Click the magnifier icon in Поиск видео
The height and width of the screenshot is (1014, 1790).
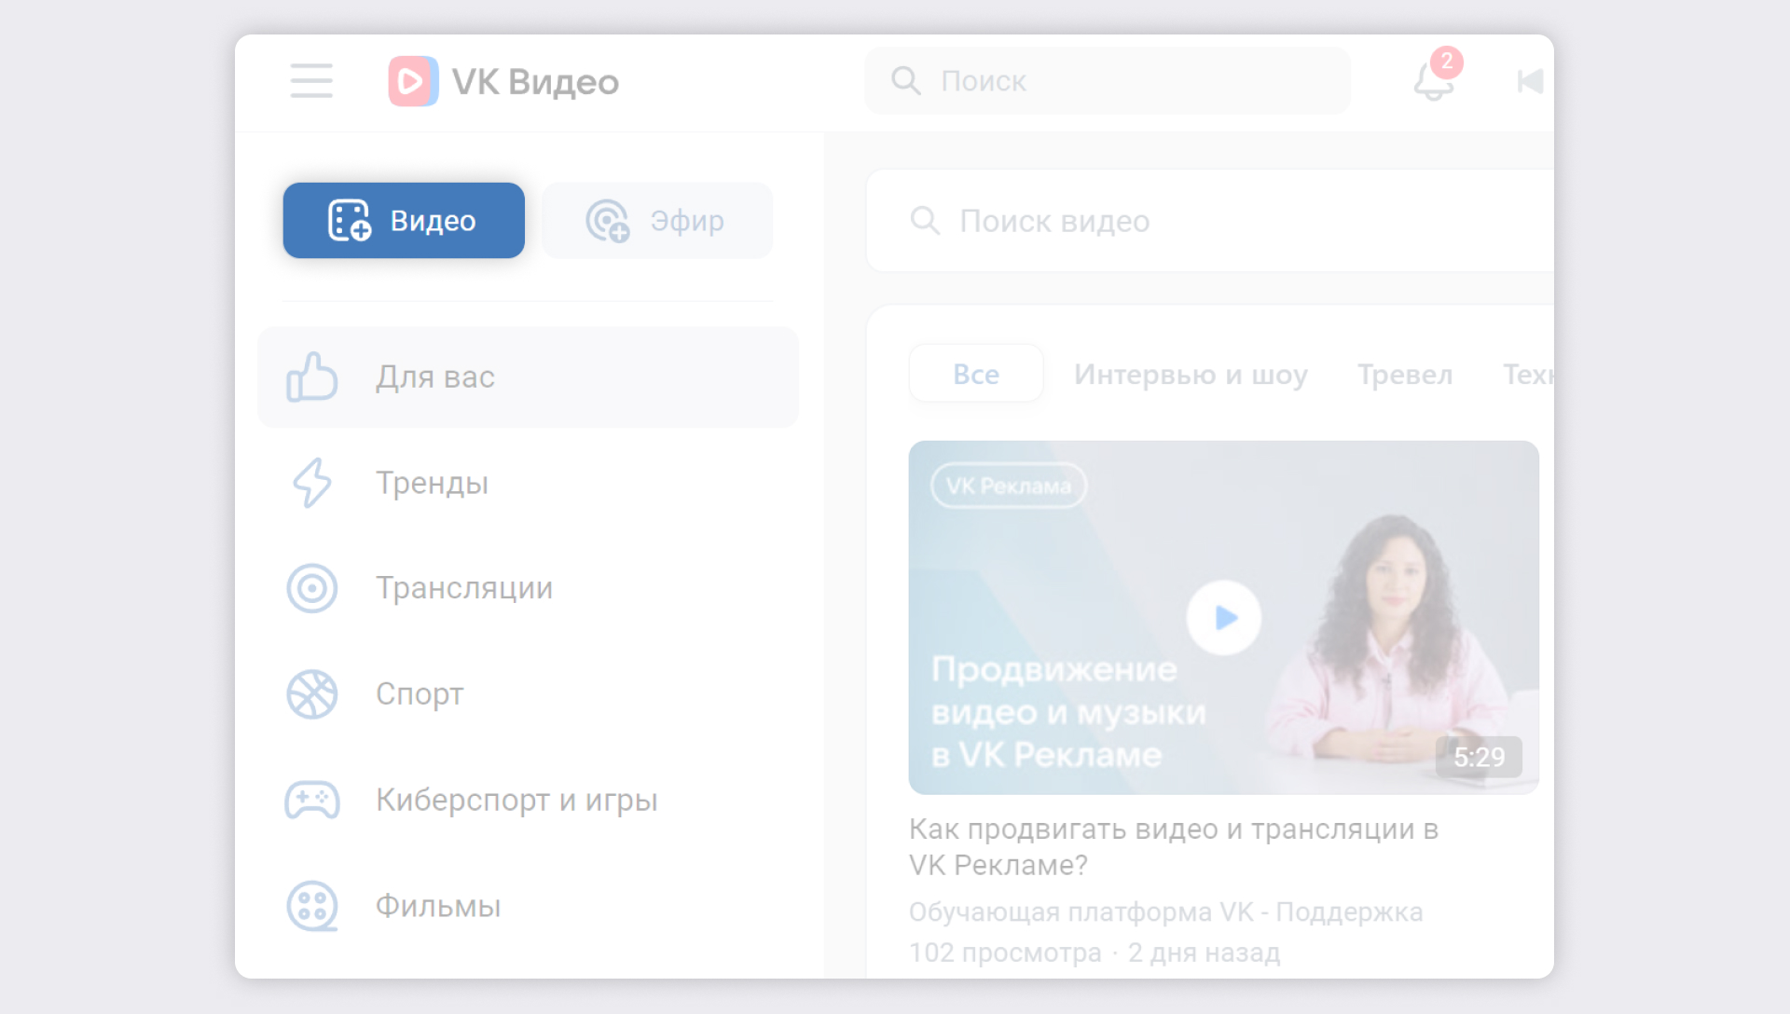pos(925,221)
